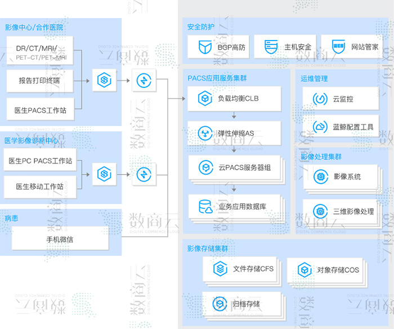Viewport: 394px width, 329px height.
Task: Select the 报告打印终端 box
Action: click(40, 81)
